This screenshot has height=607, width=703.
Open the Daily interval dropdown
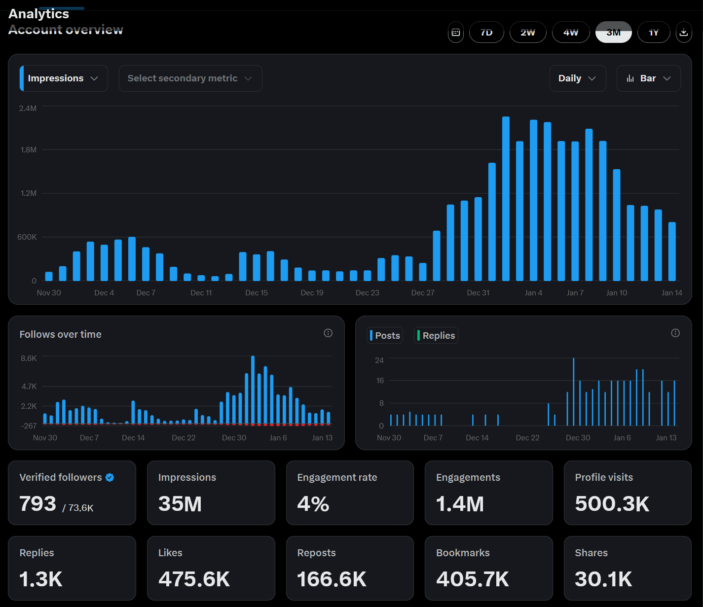coord(577,78)
